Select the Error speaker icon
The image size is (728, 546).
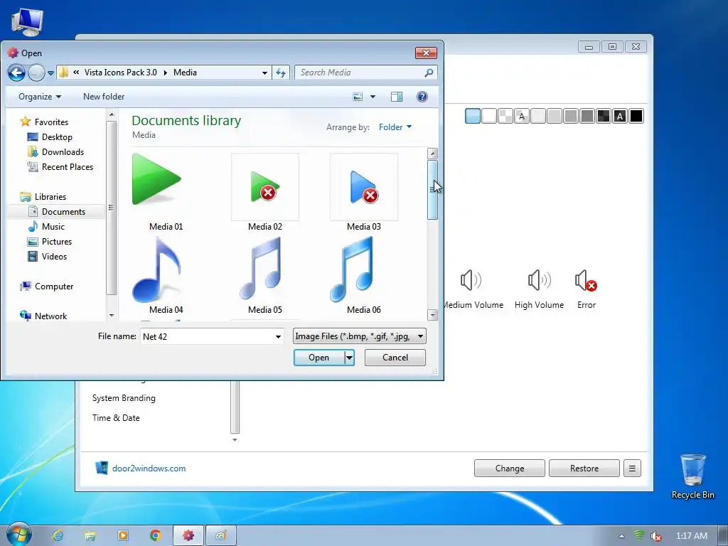[x=586, y=280]
